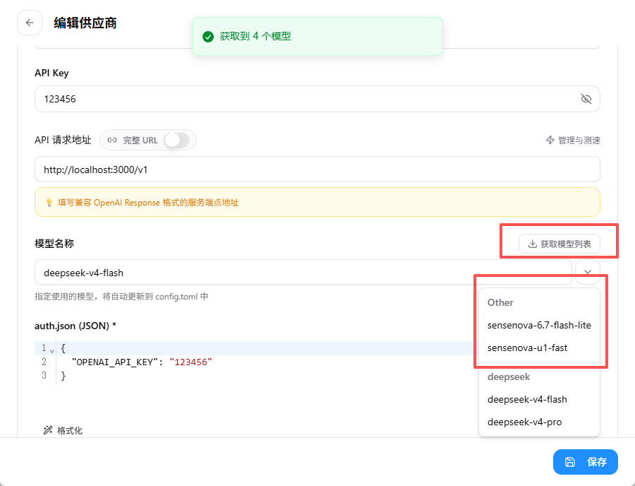Image resolution: width=635 pixels, height=486 pixels.
Task: Click 获取模型列表 button
Action: coord(560,244)
